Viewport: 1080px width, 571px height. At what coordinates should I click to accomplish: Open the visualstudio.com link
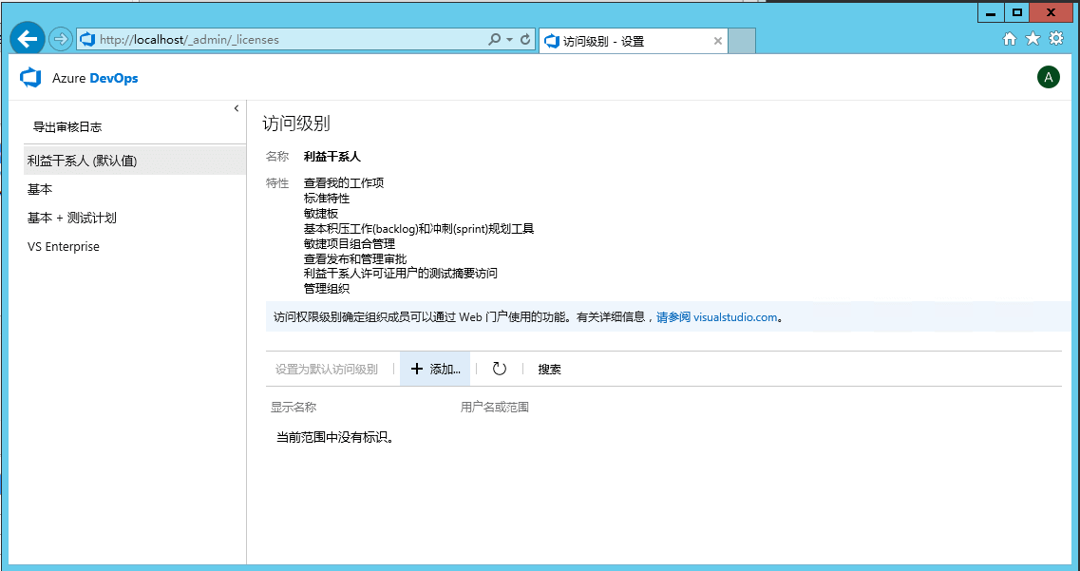click(x=735, y=317)
